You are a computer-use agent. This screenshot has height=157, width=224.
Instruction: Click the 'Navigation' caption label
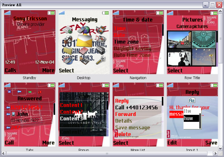(138, 78)
